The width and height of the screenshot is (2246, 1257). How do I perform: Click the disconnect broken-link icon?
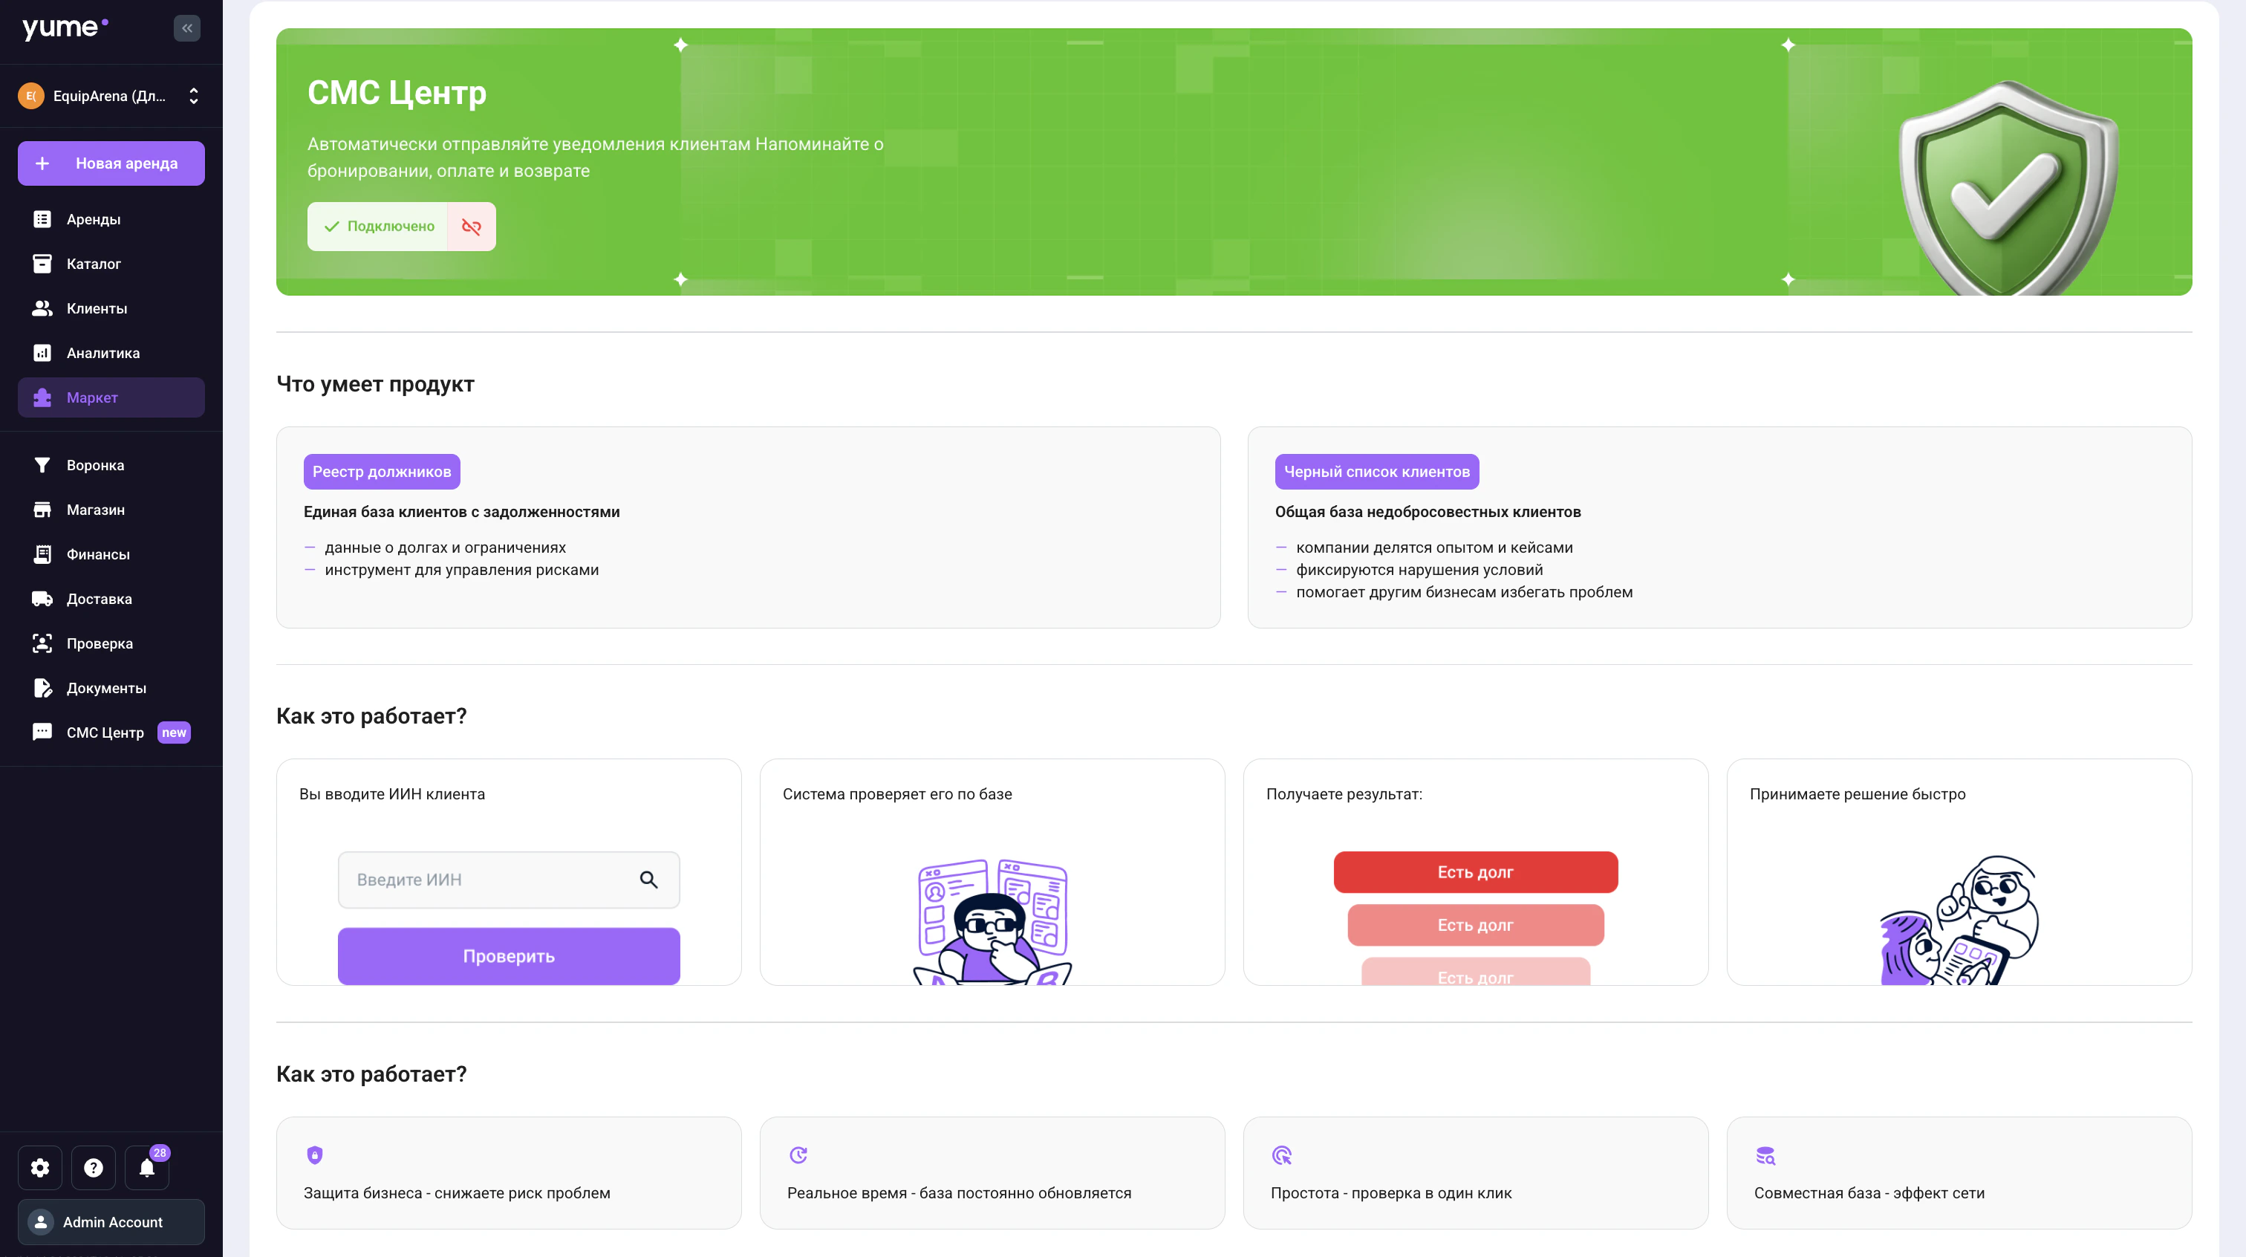point(472,227)
